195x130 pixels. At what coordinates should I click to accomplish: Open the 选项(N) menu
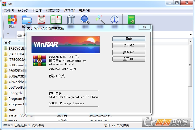tap(70, 11)
